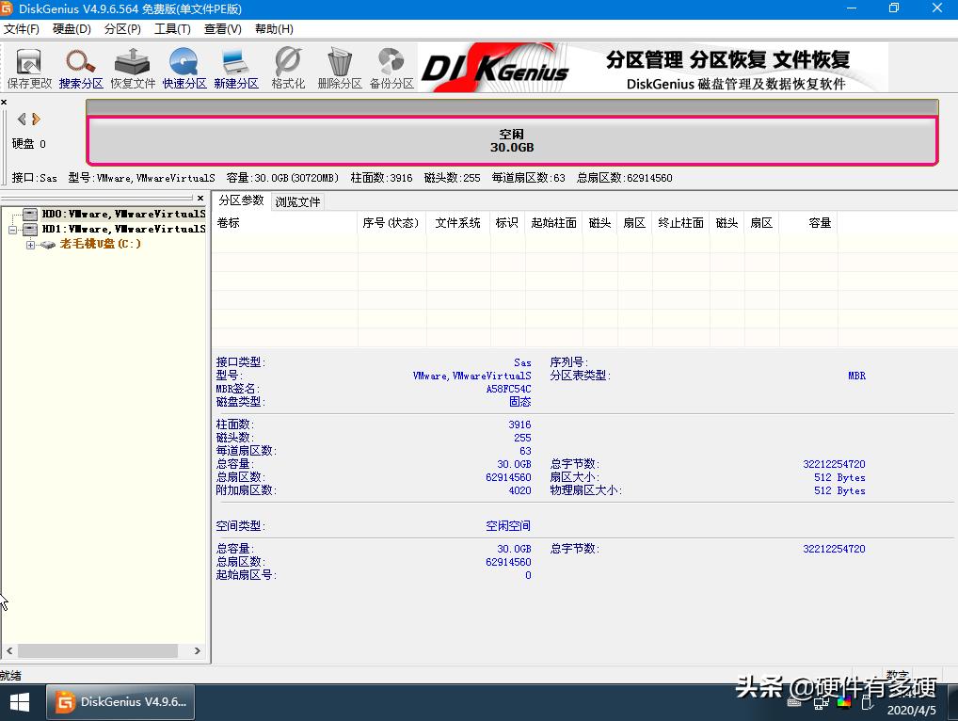The width and height of the screenshot is (958, 721).
Task: Switch to the 浏览文件 tab
Action: coord(298,200)
